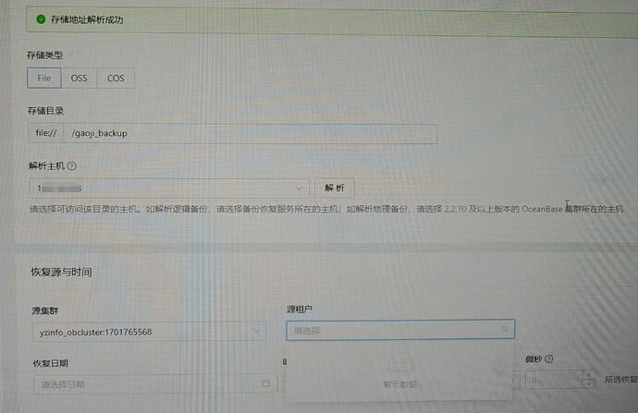Screen dimensions: 638x413
Task: Click the 存储类型 label
Action: pyautogui.click(x=44, y=55)
